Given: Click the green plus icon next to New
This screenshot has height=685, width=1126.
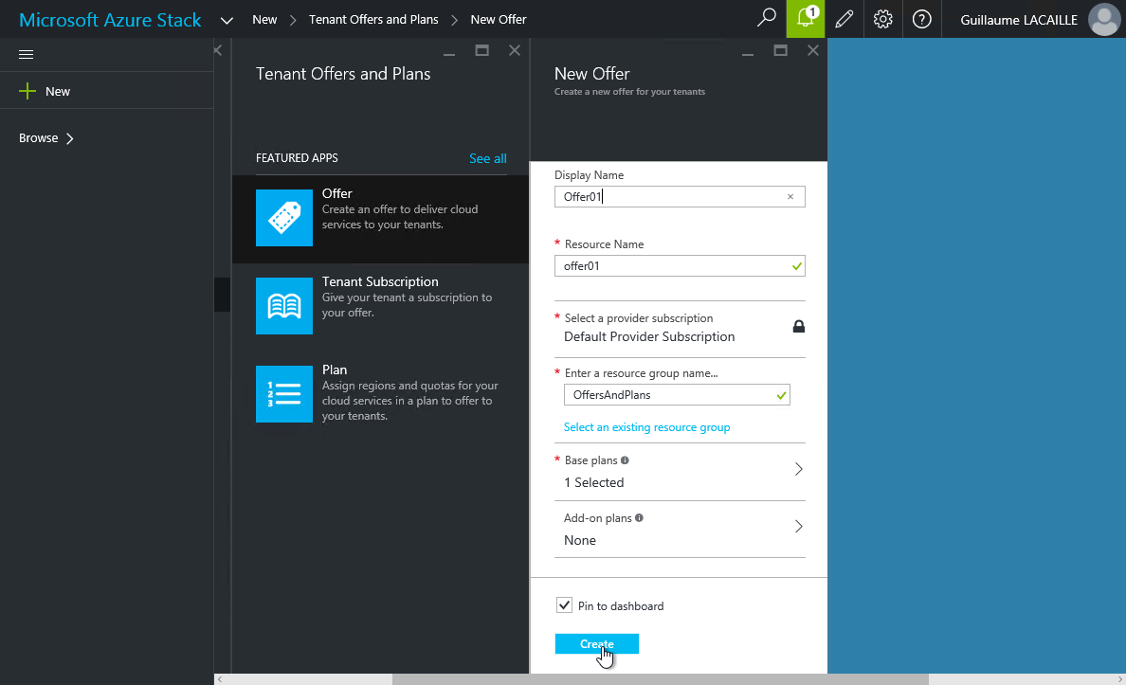Looking at the screenshot, I should (x=27, y=91).
